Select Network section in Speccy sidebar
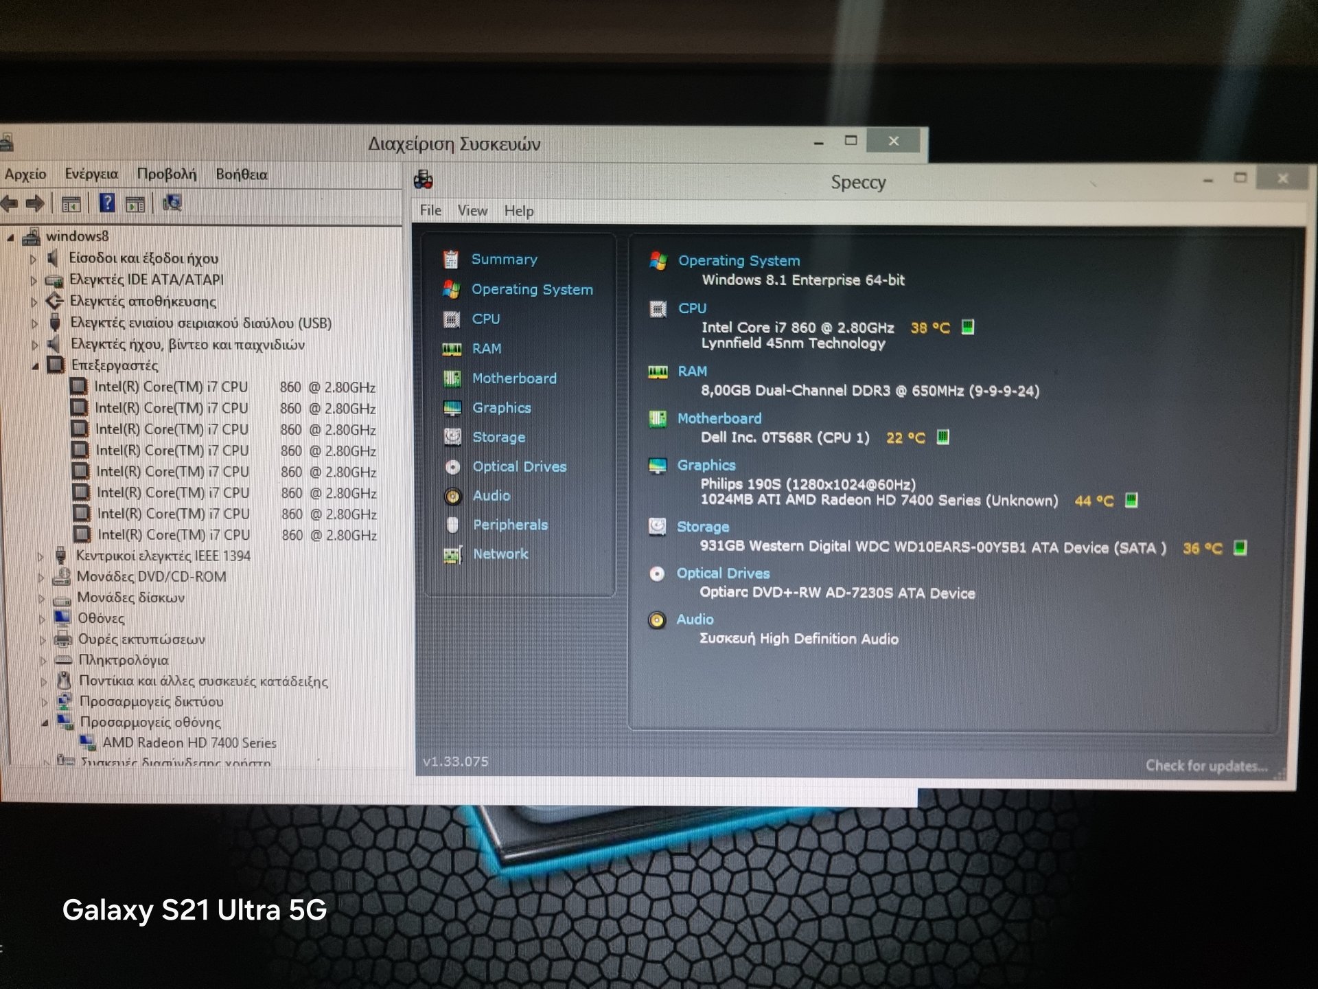The image size is (1318, 989). [x=500, y=554]
